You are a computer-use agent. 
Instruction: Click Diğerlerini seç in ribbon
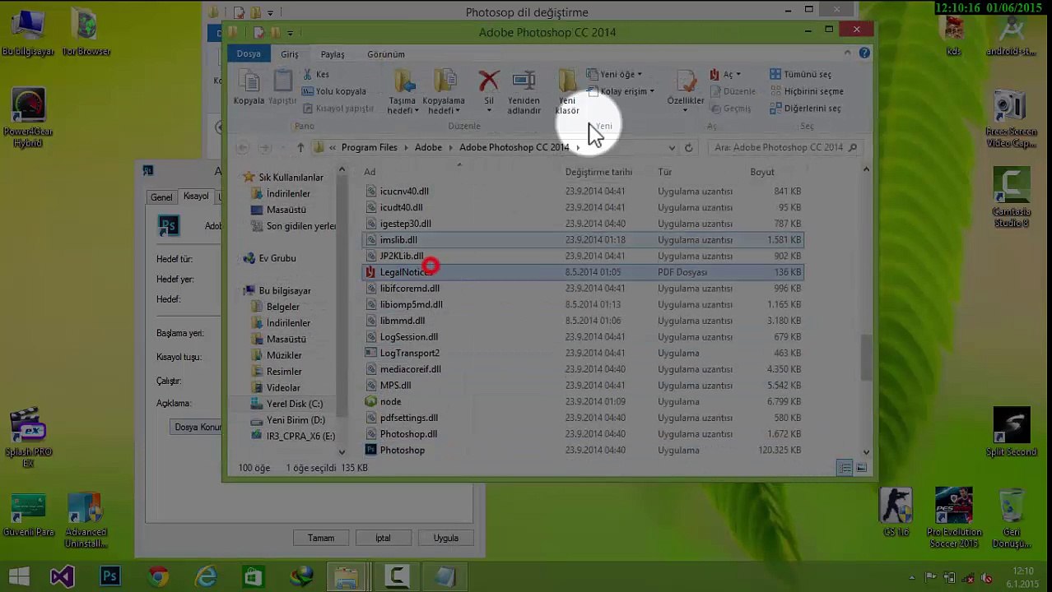(x=805, y=109)
